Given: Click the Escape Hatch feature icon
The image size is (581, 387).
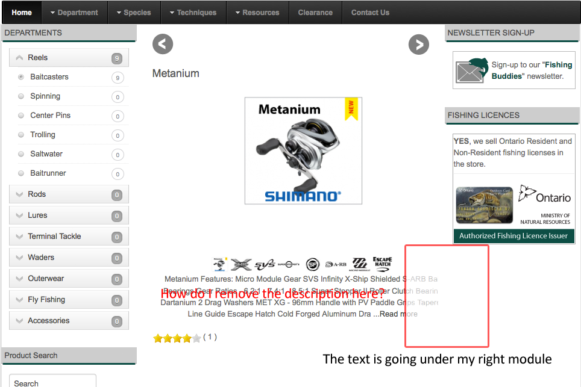Looking at the screenshot, I should [x=382, y=264].
